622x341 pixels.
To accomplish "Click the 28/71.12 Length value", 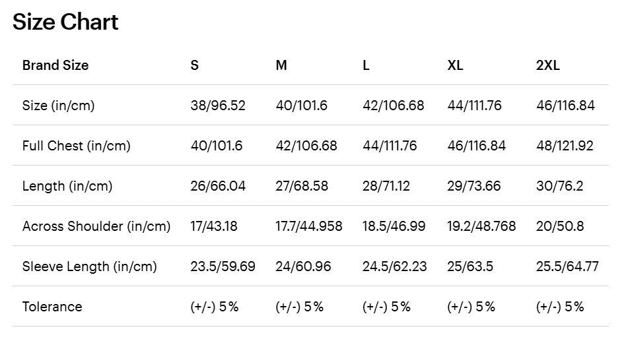I will pos(386,186).
